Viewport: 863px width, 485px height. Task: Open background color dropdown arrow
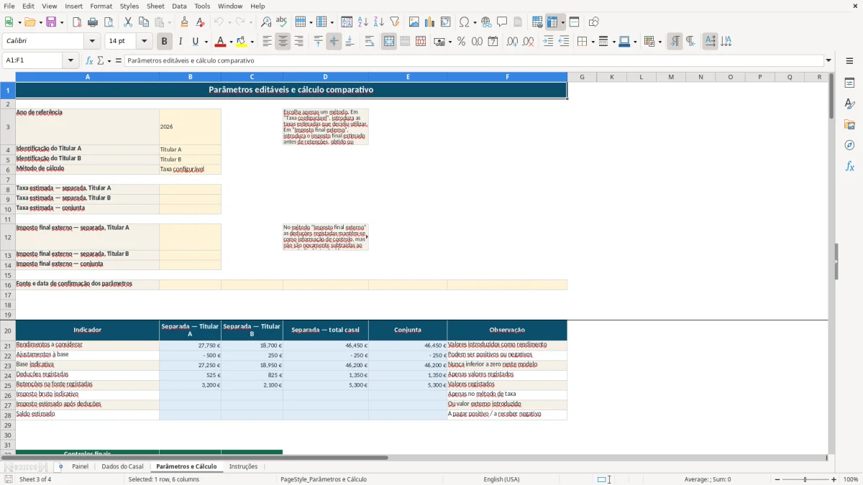click(x=252, y=42)
